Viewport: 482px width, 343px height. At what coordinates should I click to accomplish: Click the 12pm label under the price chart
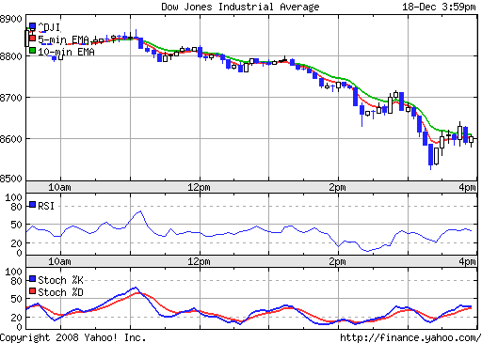click(x=199, y=187)
